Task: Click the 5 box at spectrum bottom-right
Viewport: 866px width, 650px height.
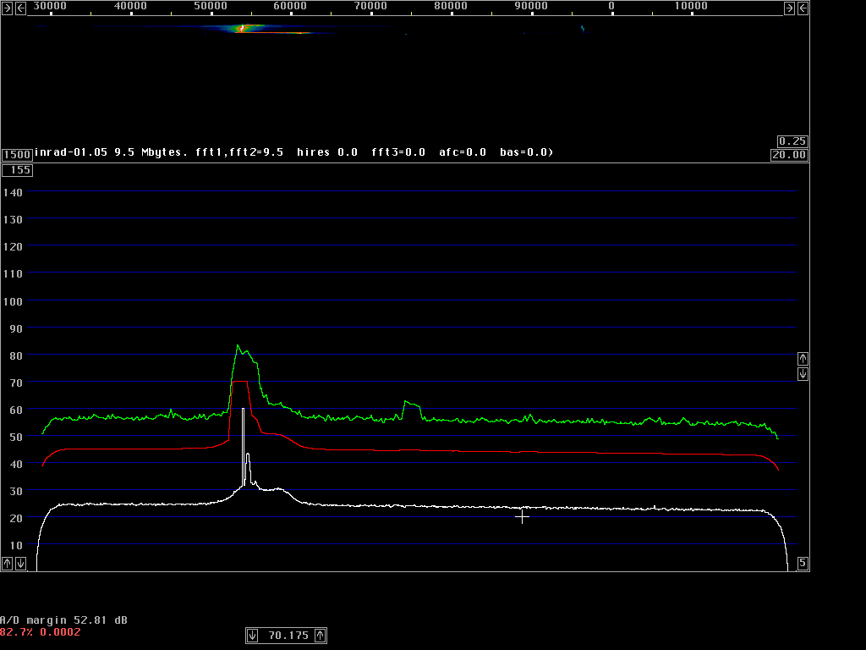Action: point(803,563)
